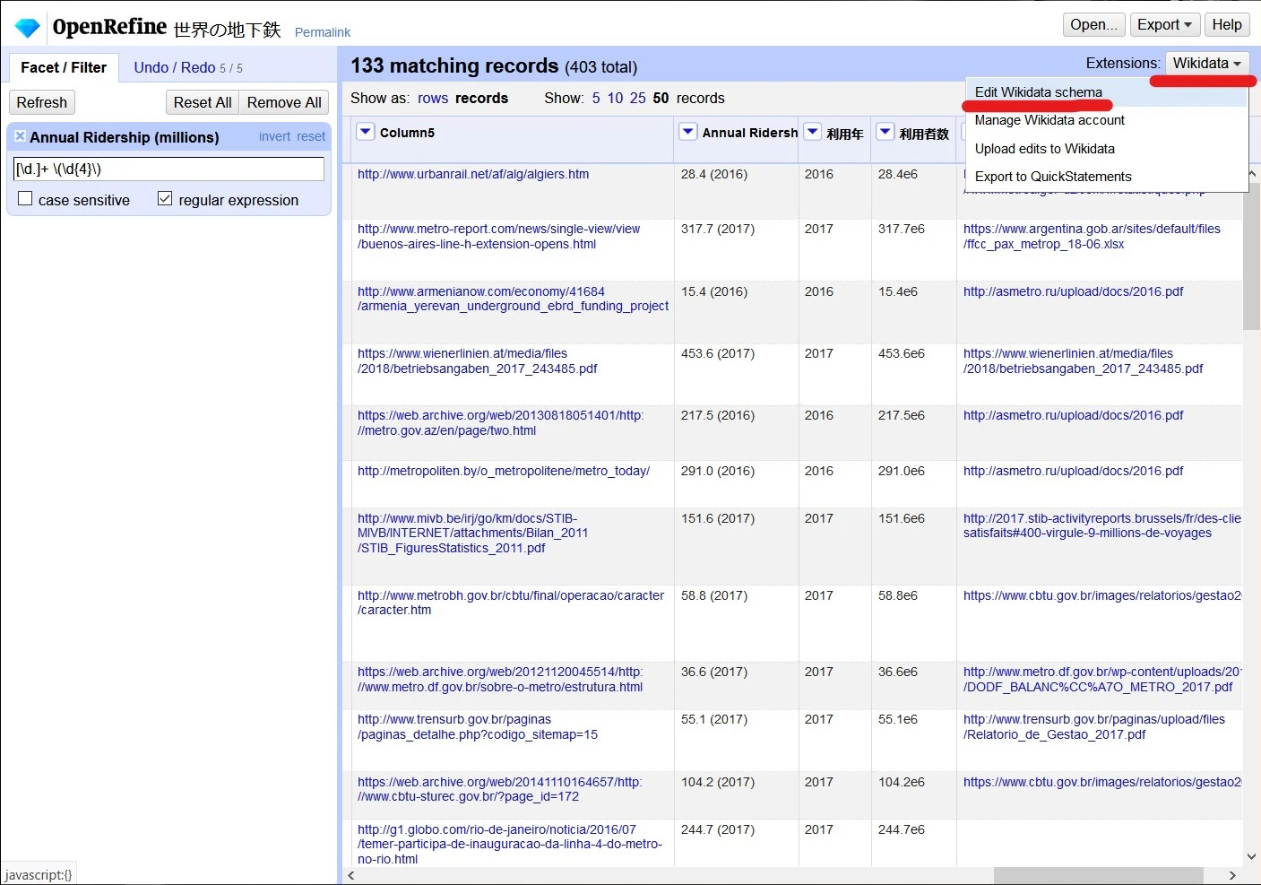Open the metro.gov.az archive link

pyautogui.click(x=500, y=423)
